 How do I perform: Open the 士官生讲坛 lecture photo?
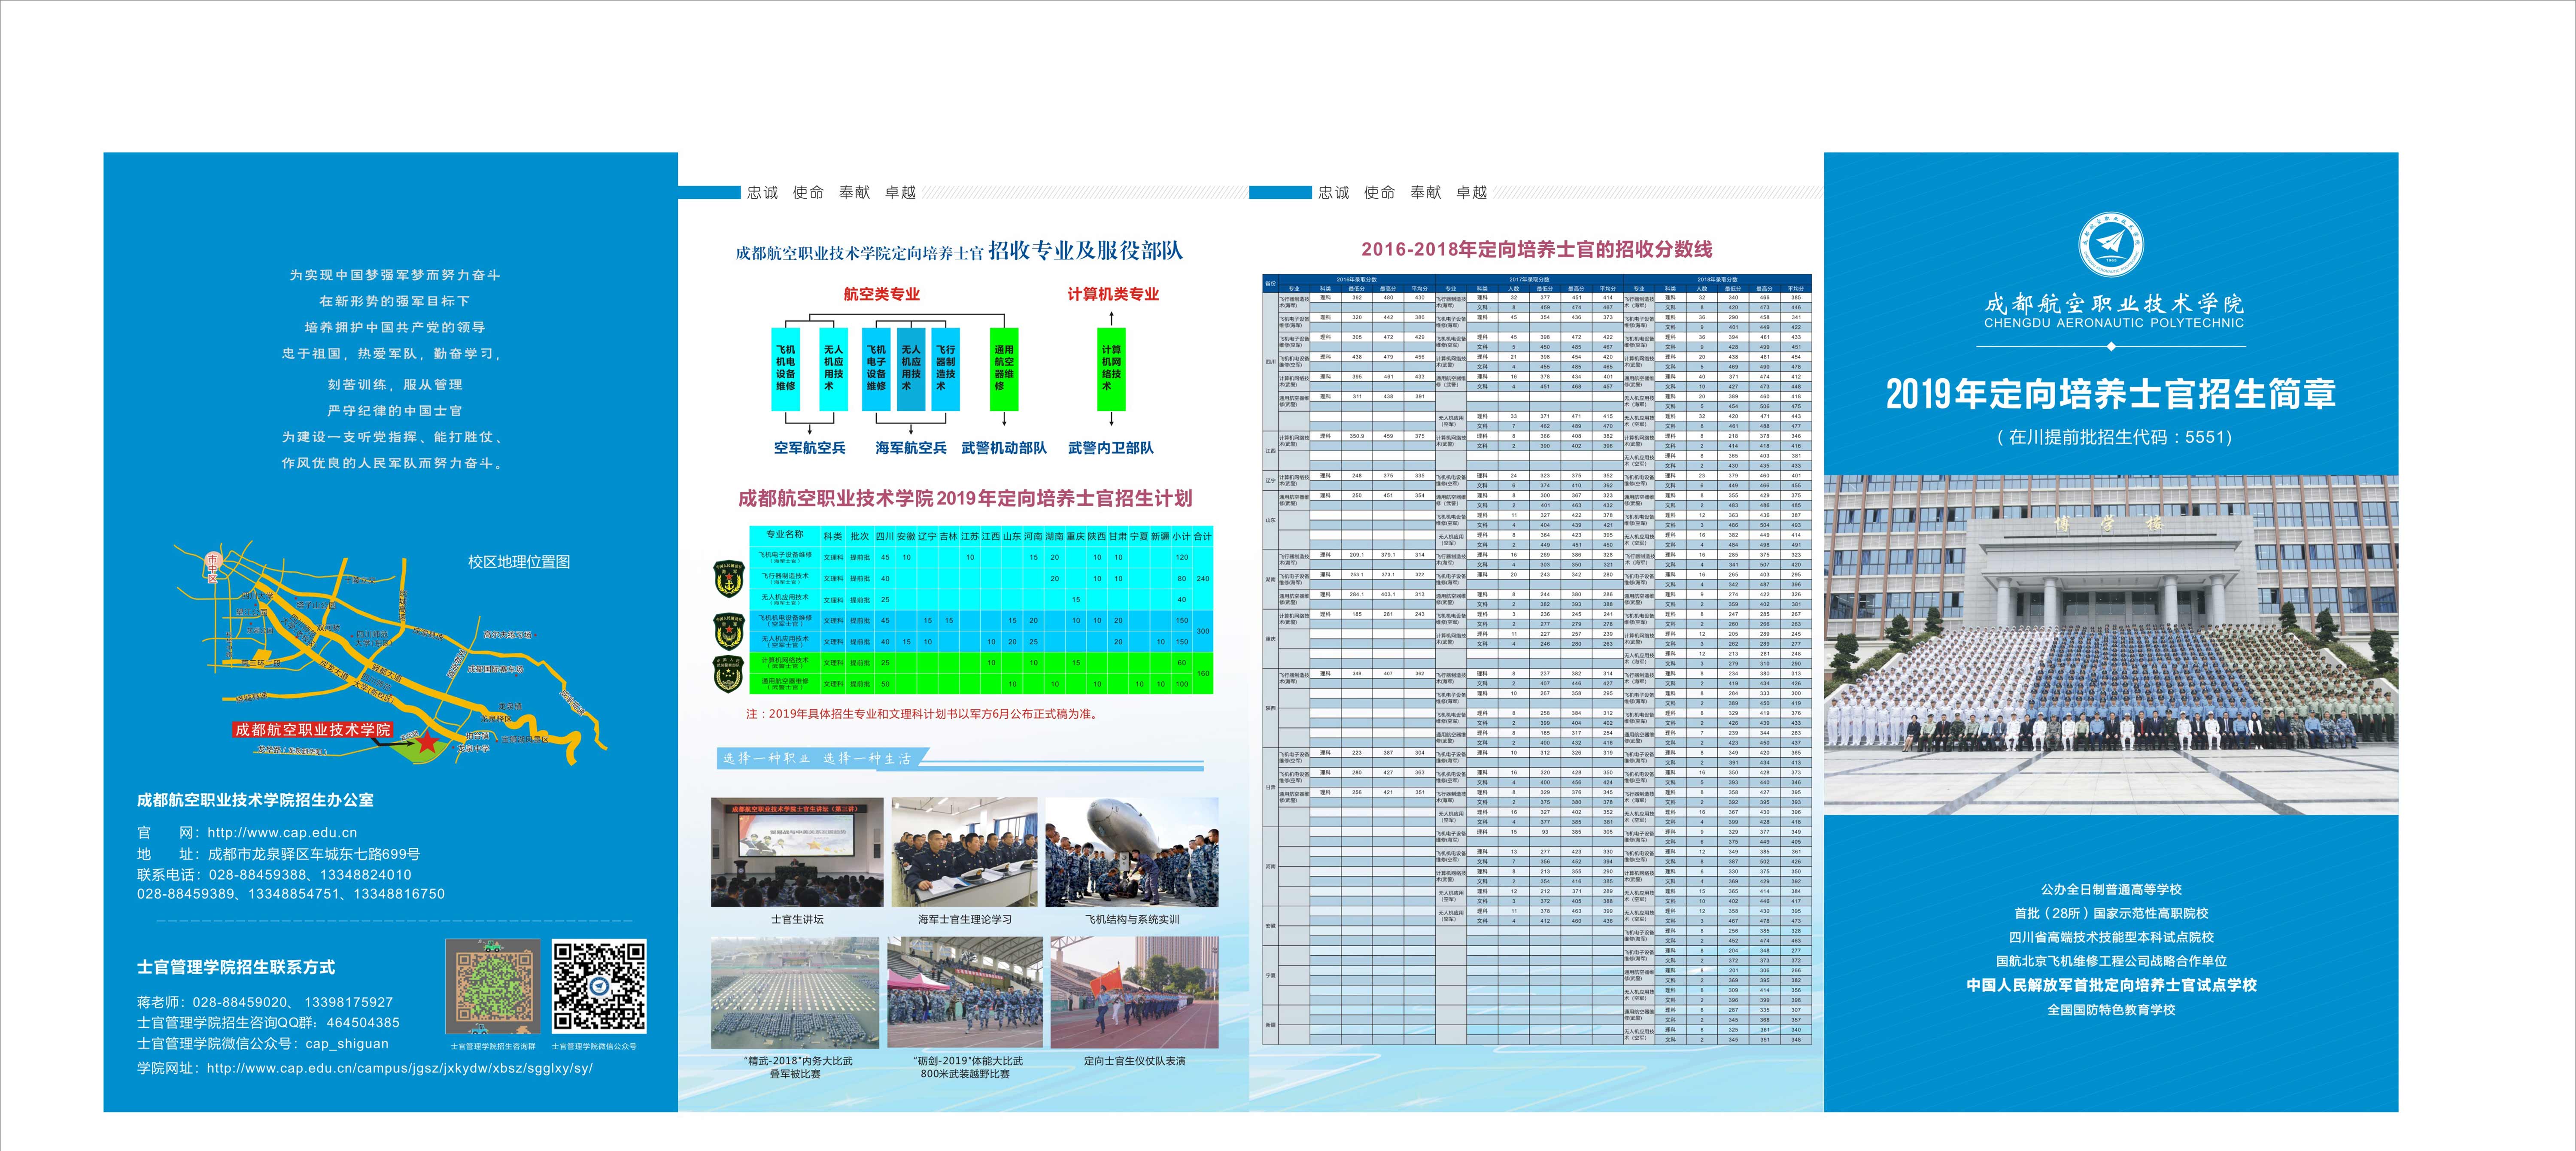click(x=797, y=852)
